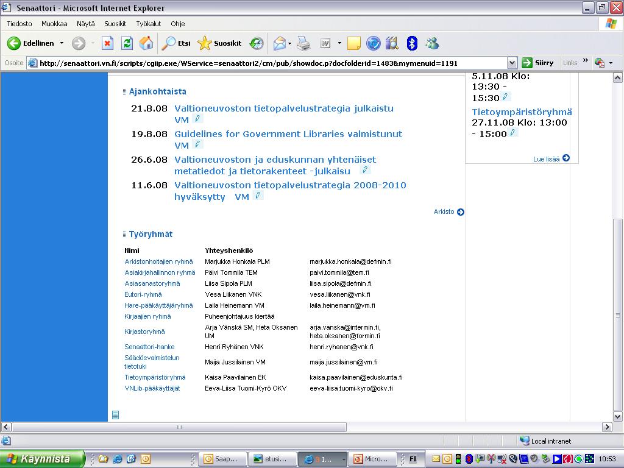Open the Asiakirjahallinnon ryhmä link
The height and width of the screenshot is (468, 624).
(x=160, y=272)
